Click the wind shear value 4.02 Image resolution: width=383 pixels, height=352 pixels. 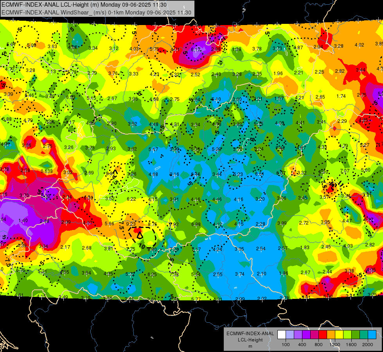[359, 45]
